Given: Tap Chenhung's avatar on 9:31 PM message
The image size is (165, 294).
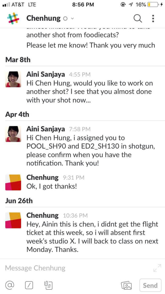Looking at the screenshot, I should pyautogui.click(x=13, y=183).
